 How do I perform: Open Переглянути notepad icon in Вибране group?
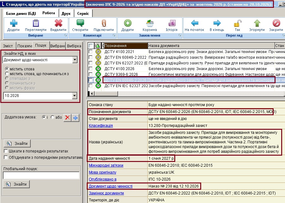tap(36, 23)
